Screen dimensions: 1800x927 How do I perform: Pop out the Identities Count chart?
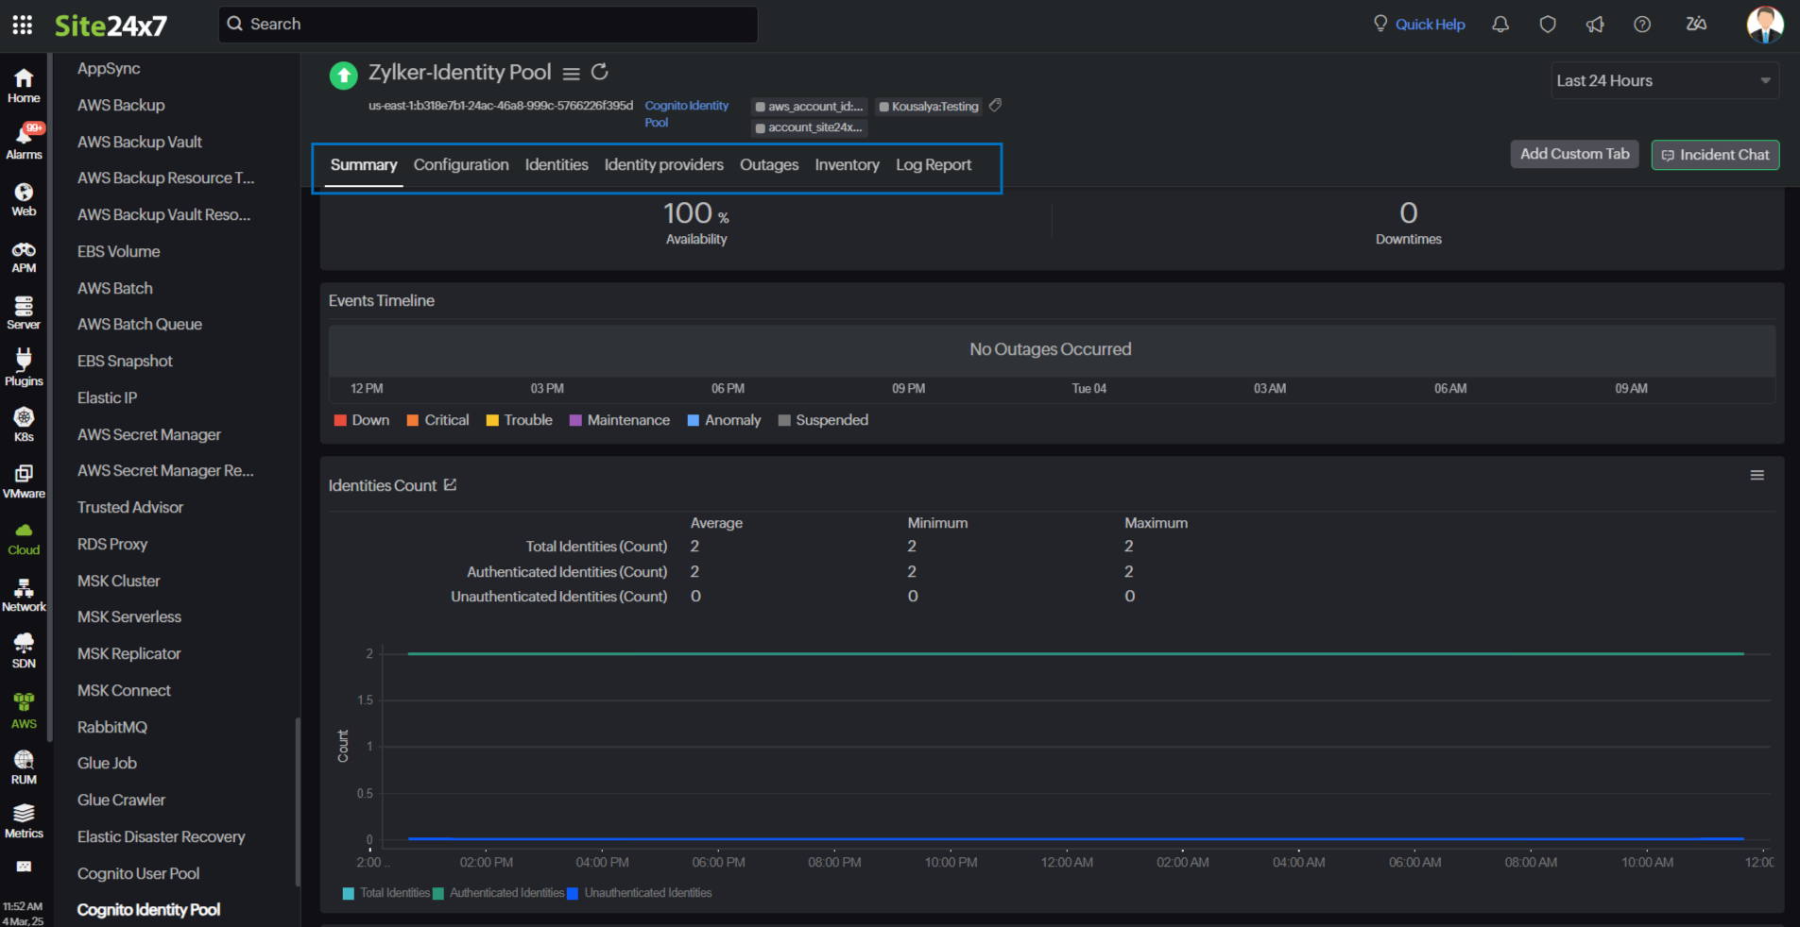point(451,485)
